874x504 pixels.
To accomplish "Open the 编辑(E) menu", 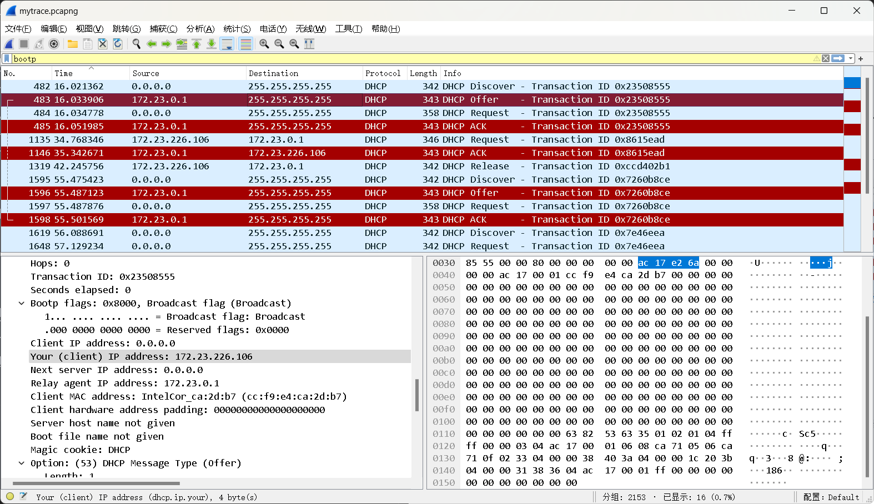I will pyautogui.click(x=53, y=29).
